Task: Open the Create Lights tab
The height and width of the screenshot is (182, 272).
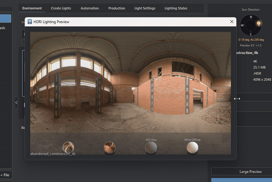Action: pyautogui.click(x=61, y=8)
